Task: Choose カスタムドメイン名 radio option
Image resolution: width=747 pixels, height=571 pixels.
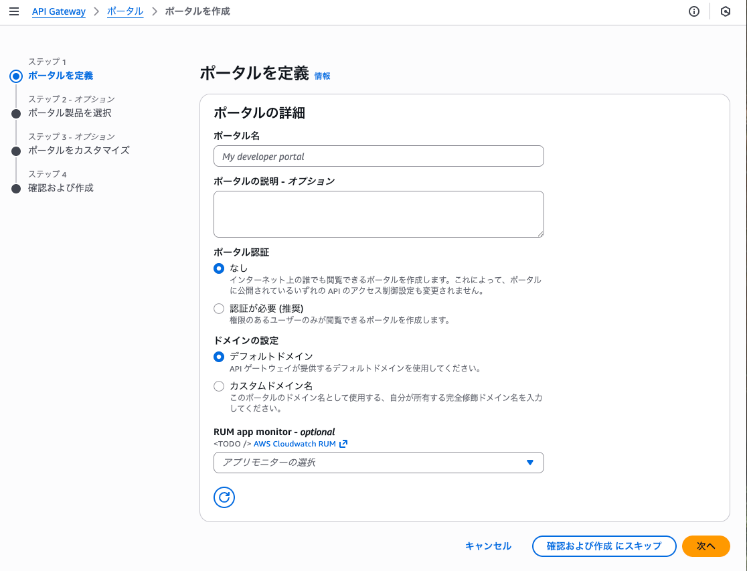Action: pos(219,386)
